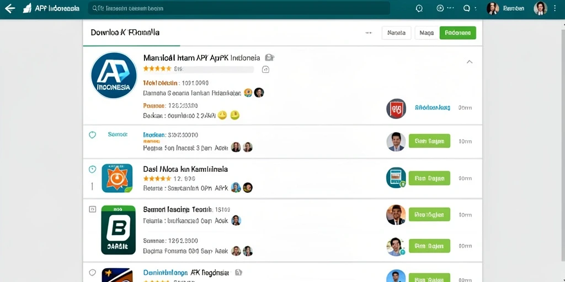The height and width of the screenshot is (282, 565).
Task: Click the green button in the Samorl lasaing row
Action: coord(429,214)
